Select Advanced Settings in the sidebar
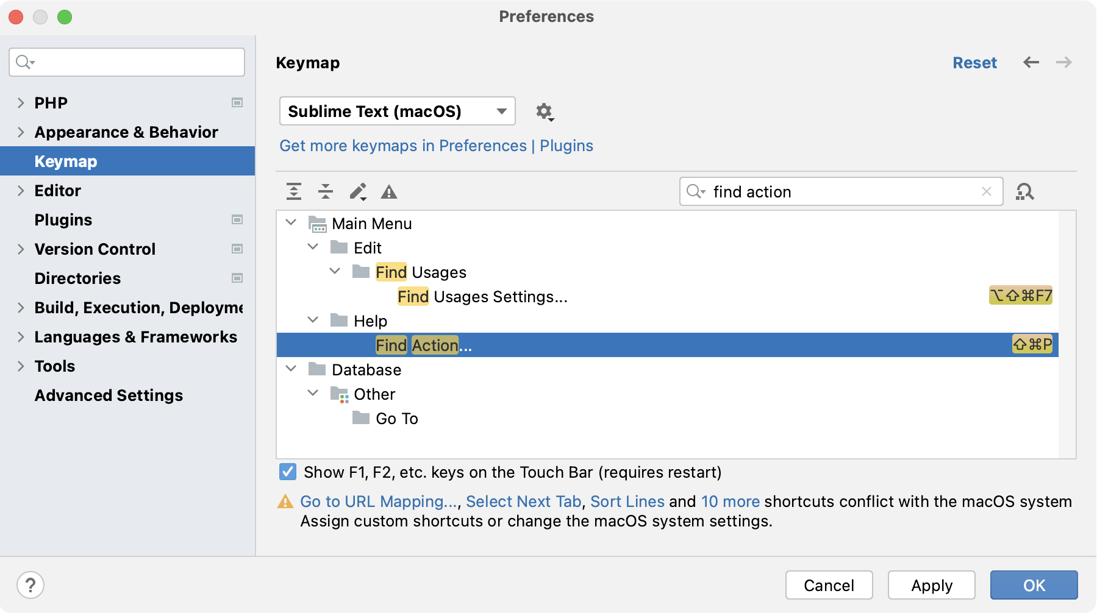This screenshot has width=1097, height=613. 109,395
